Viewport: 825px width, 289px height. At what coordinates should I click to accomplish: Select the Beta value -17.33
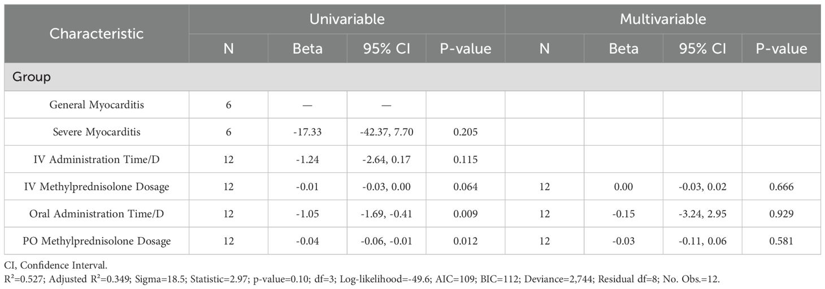pyautogui.click(x=307, y=132)
